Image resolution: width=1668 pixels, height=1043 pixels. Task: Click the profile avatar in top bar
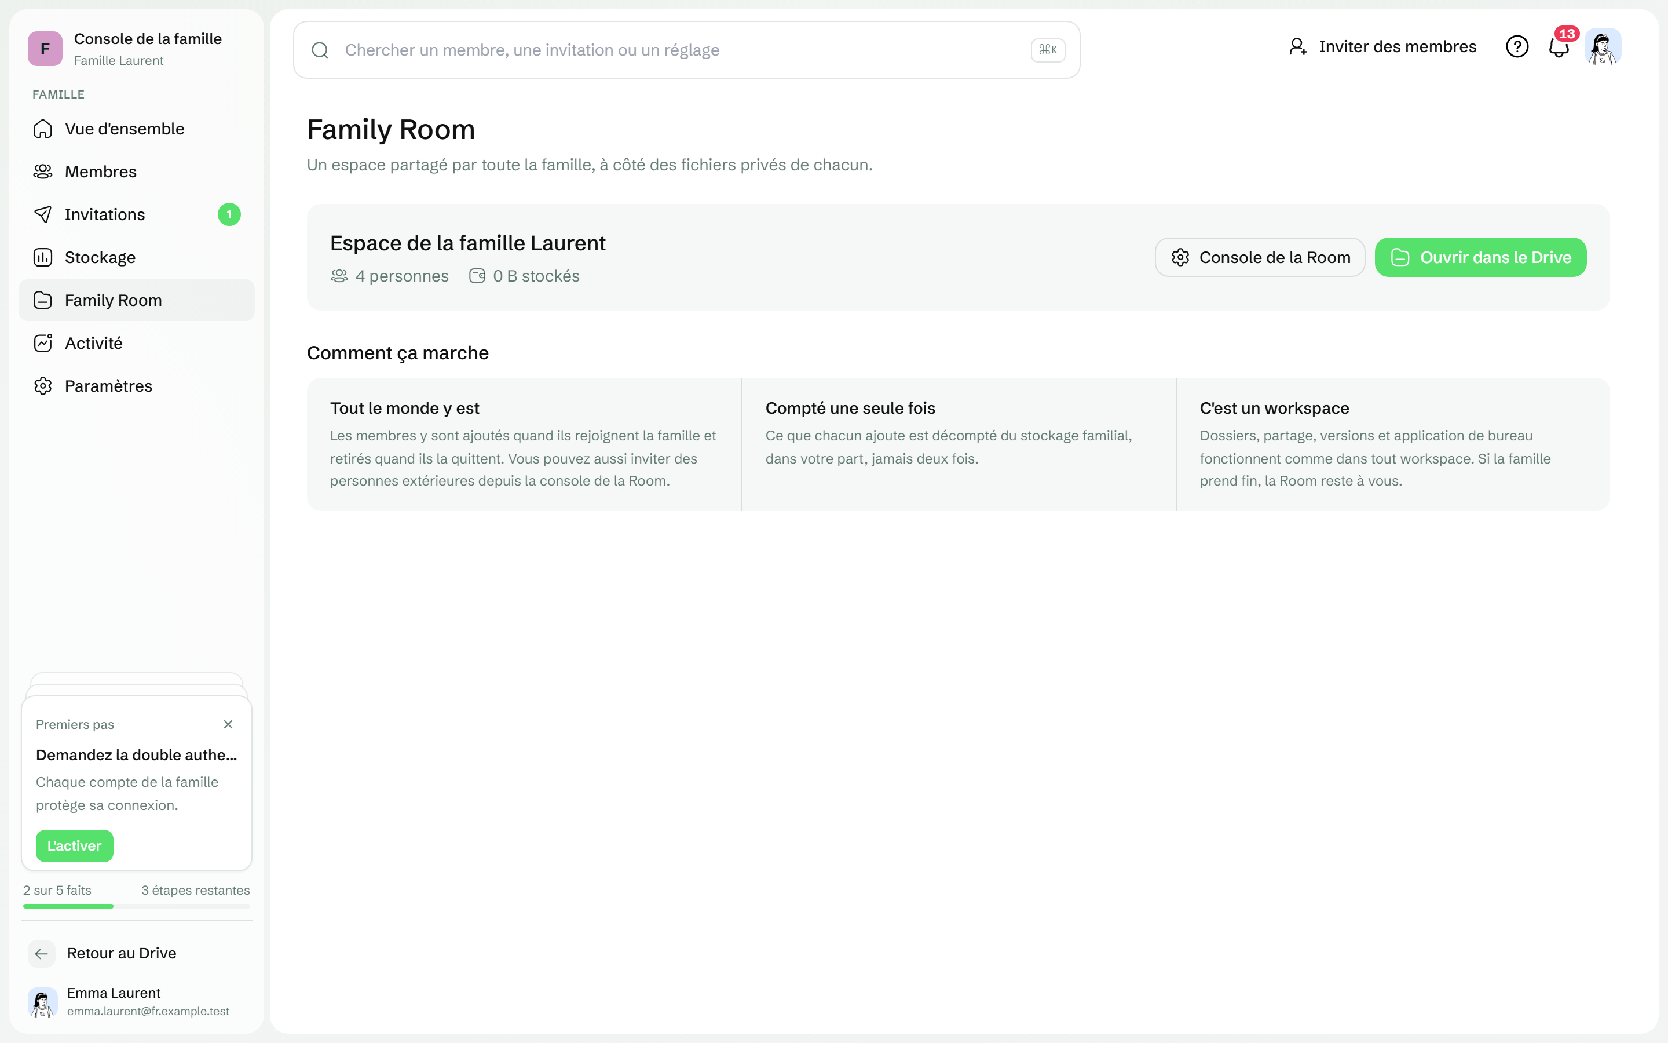1603,47
